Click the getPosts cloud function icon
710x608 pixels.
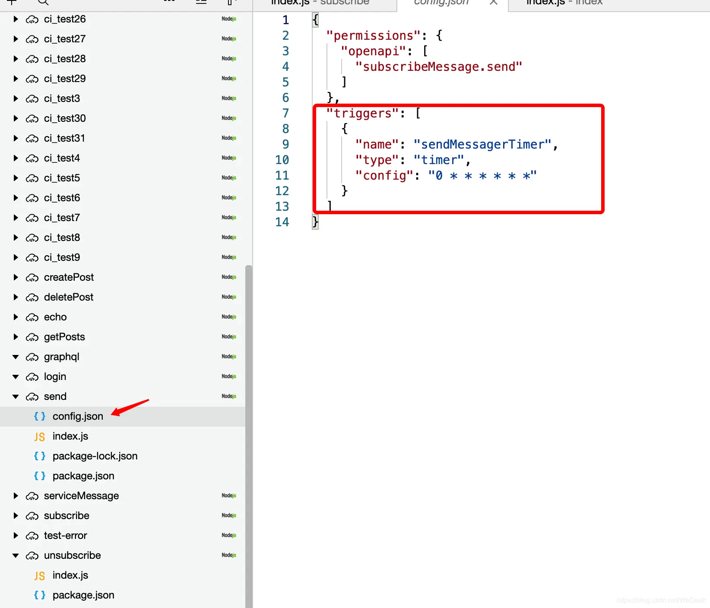point(32,337)
